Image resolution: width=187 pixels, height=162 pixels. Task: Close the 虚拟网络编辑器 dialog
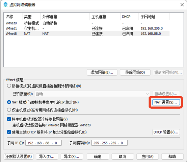[x=182, y=5]
